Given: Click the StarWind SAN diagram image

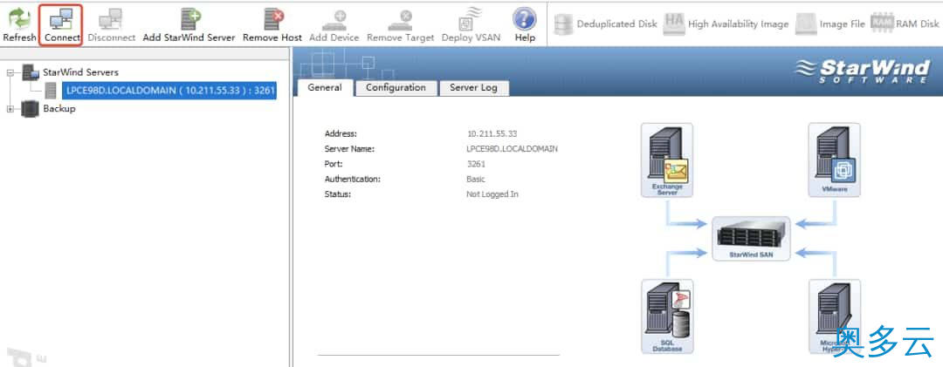Looking at the screenshot, I should tap(751, 239).
